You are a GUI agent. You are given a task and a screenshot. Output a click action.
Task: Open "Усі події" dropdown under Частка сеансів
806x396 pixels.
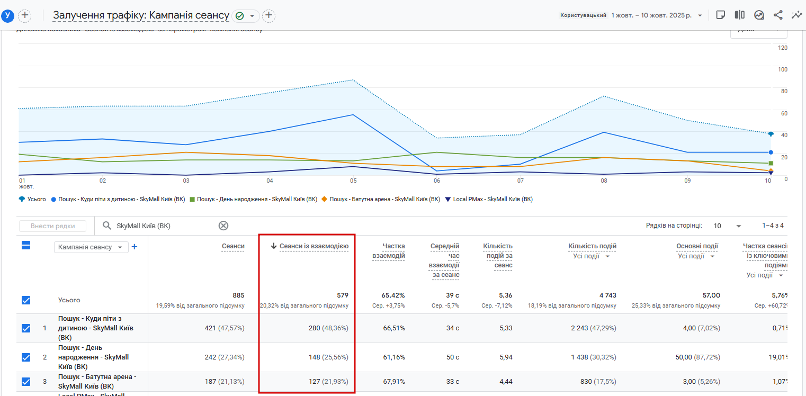(765, 275)
